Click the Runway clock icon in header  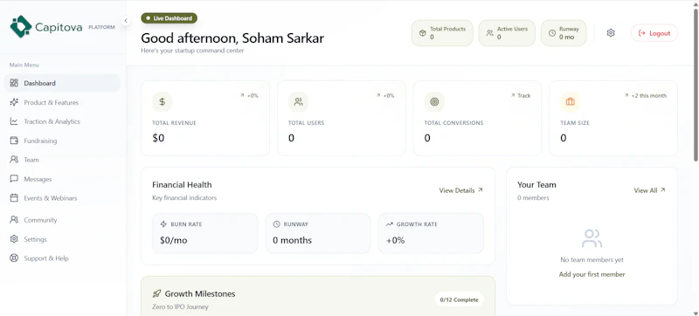coord(552,33)
